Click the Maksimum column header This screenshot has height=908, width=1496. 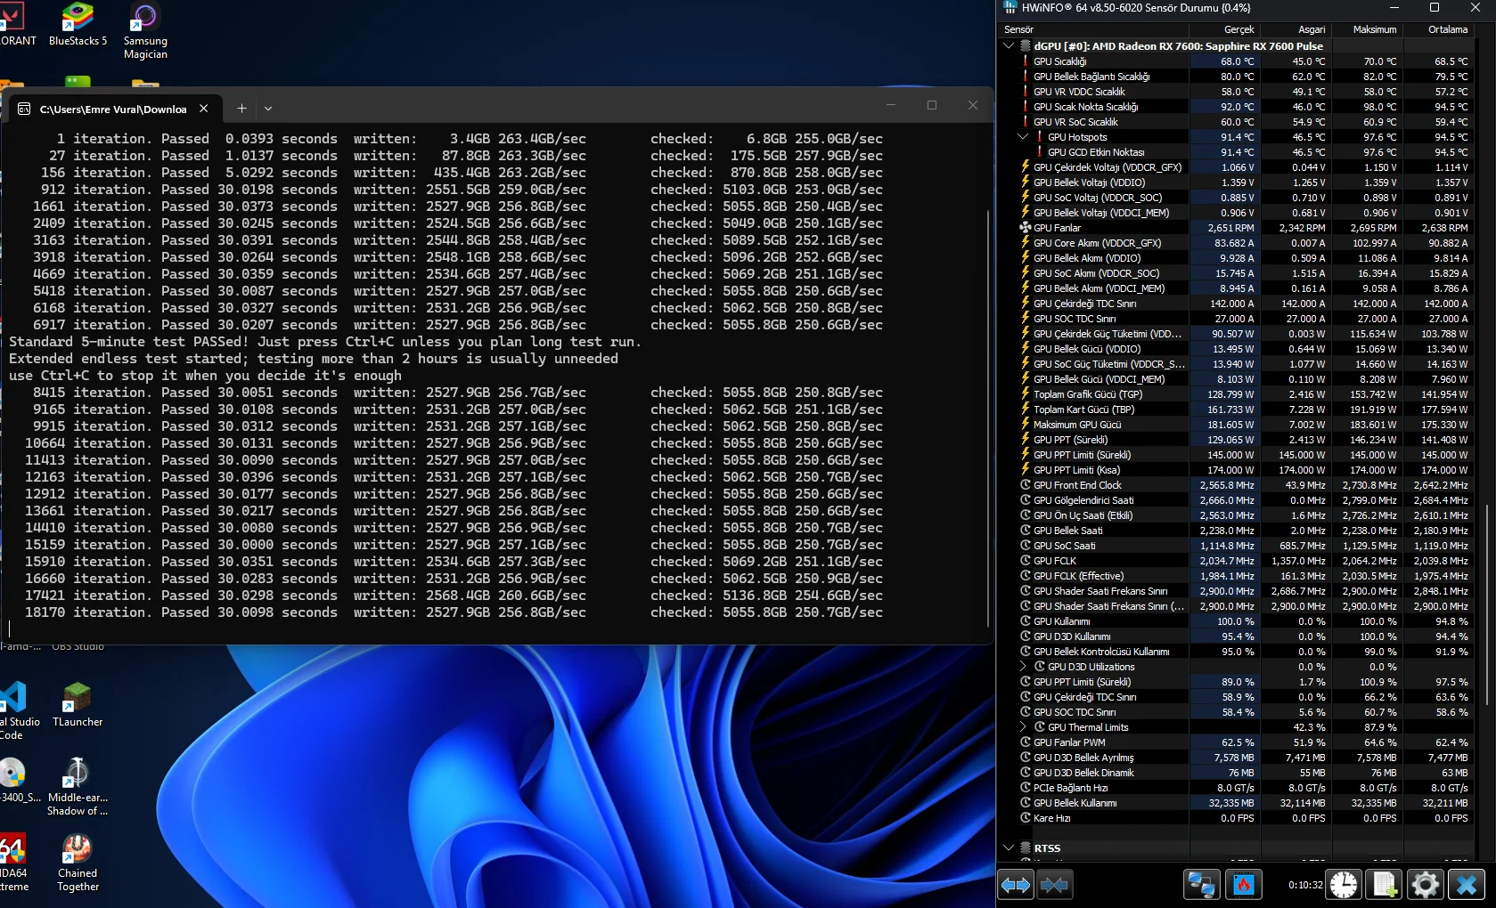[x=1368, y=29]
